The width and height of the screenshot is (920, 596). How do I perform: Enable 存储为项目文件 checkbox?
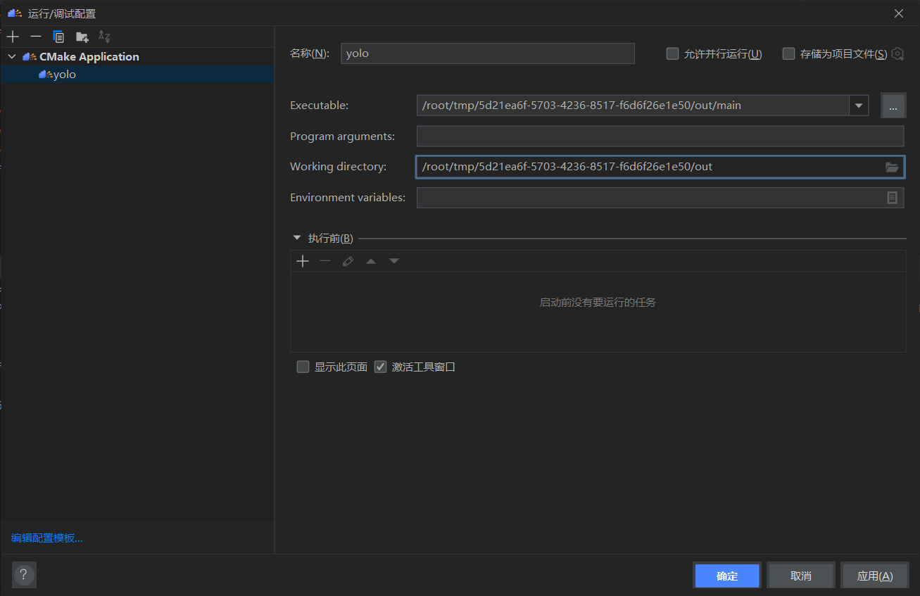click(788, 53)
